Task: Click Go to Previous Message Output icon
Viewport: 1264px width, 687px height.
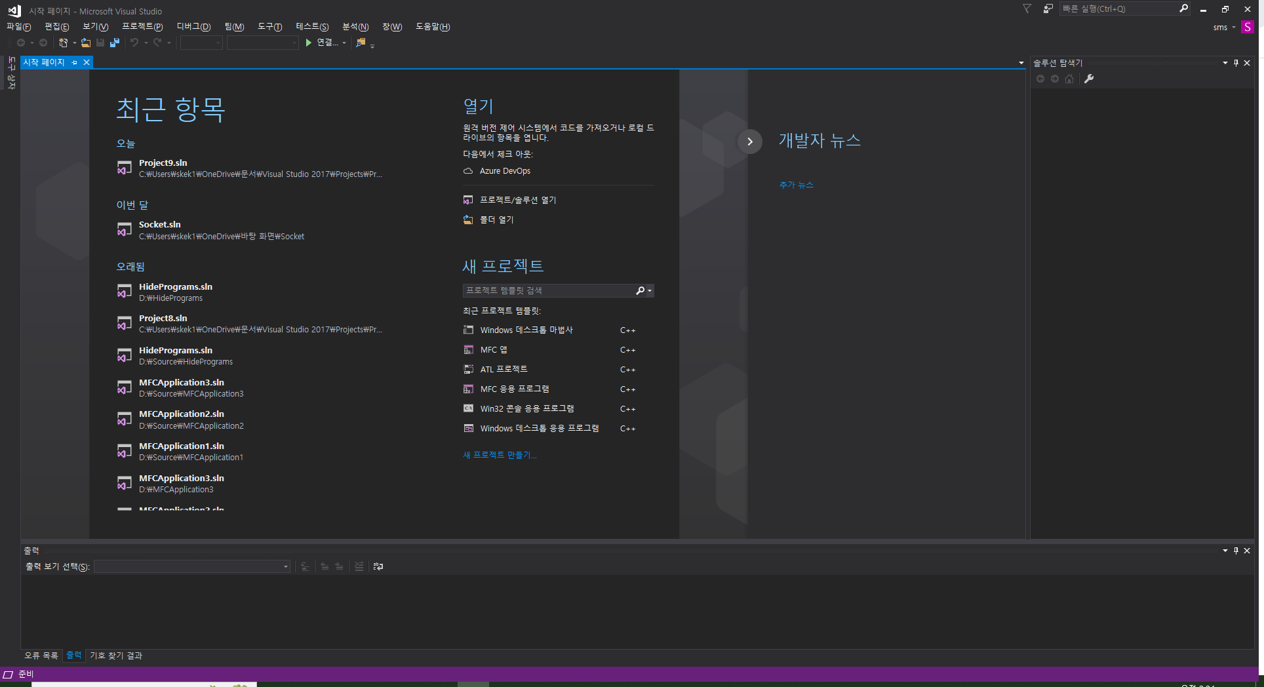Action: (325, 566)
